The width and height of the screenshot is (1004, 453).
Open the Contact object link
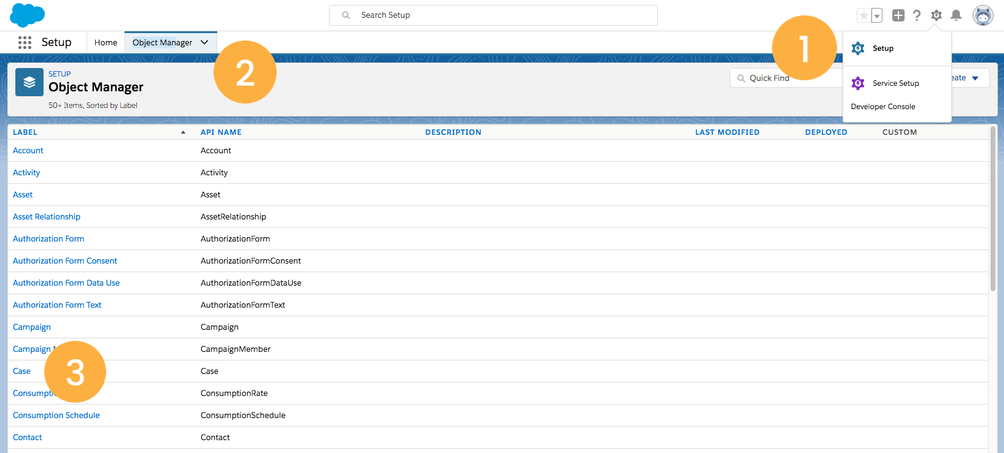click(28, 438)
